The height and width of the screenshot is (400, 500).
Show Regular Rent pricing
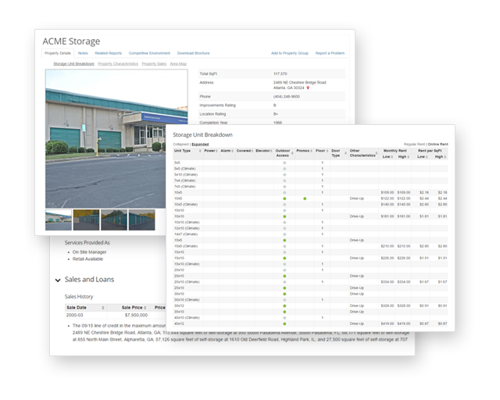414,144
